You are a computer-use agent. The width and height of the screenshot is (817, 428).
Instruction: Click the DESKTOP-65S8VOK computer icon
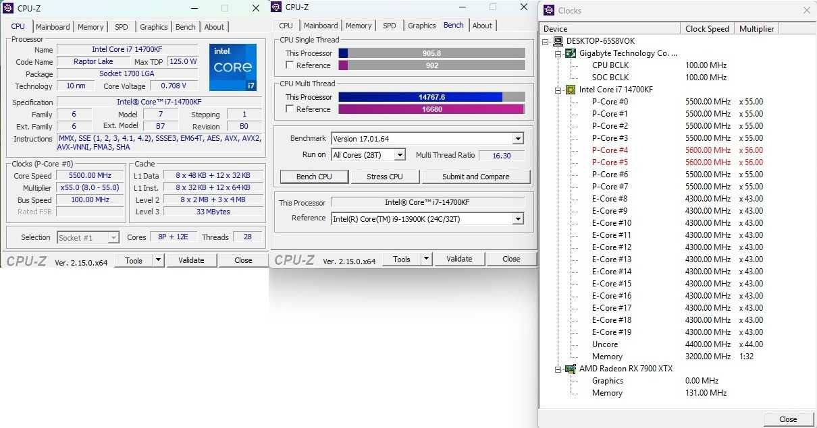[558, 41]
